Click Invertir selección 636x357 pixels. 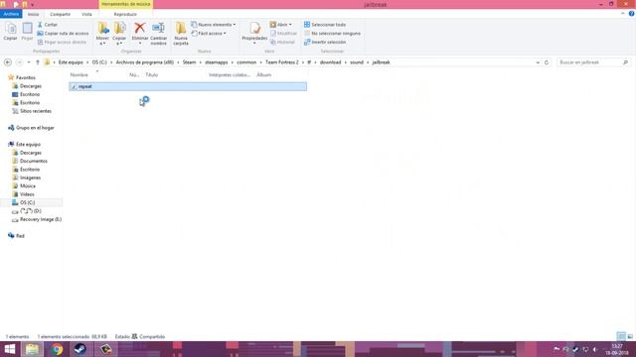tap(325, 42)
